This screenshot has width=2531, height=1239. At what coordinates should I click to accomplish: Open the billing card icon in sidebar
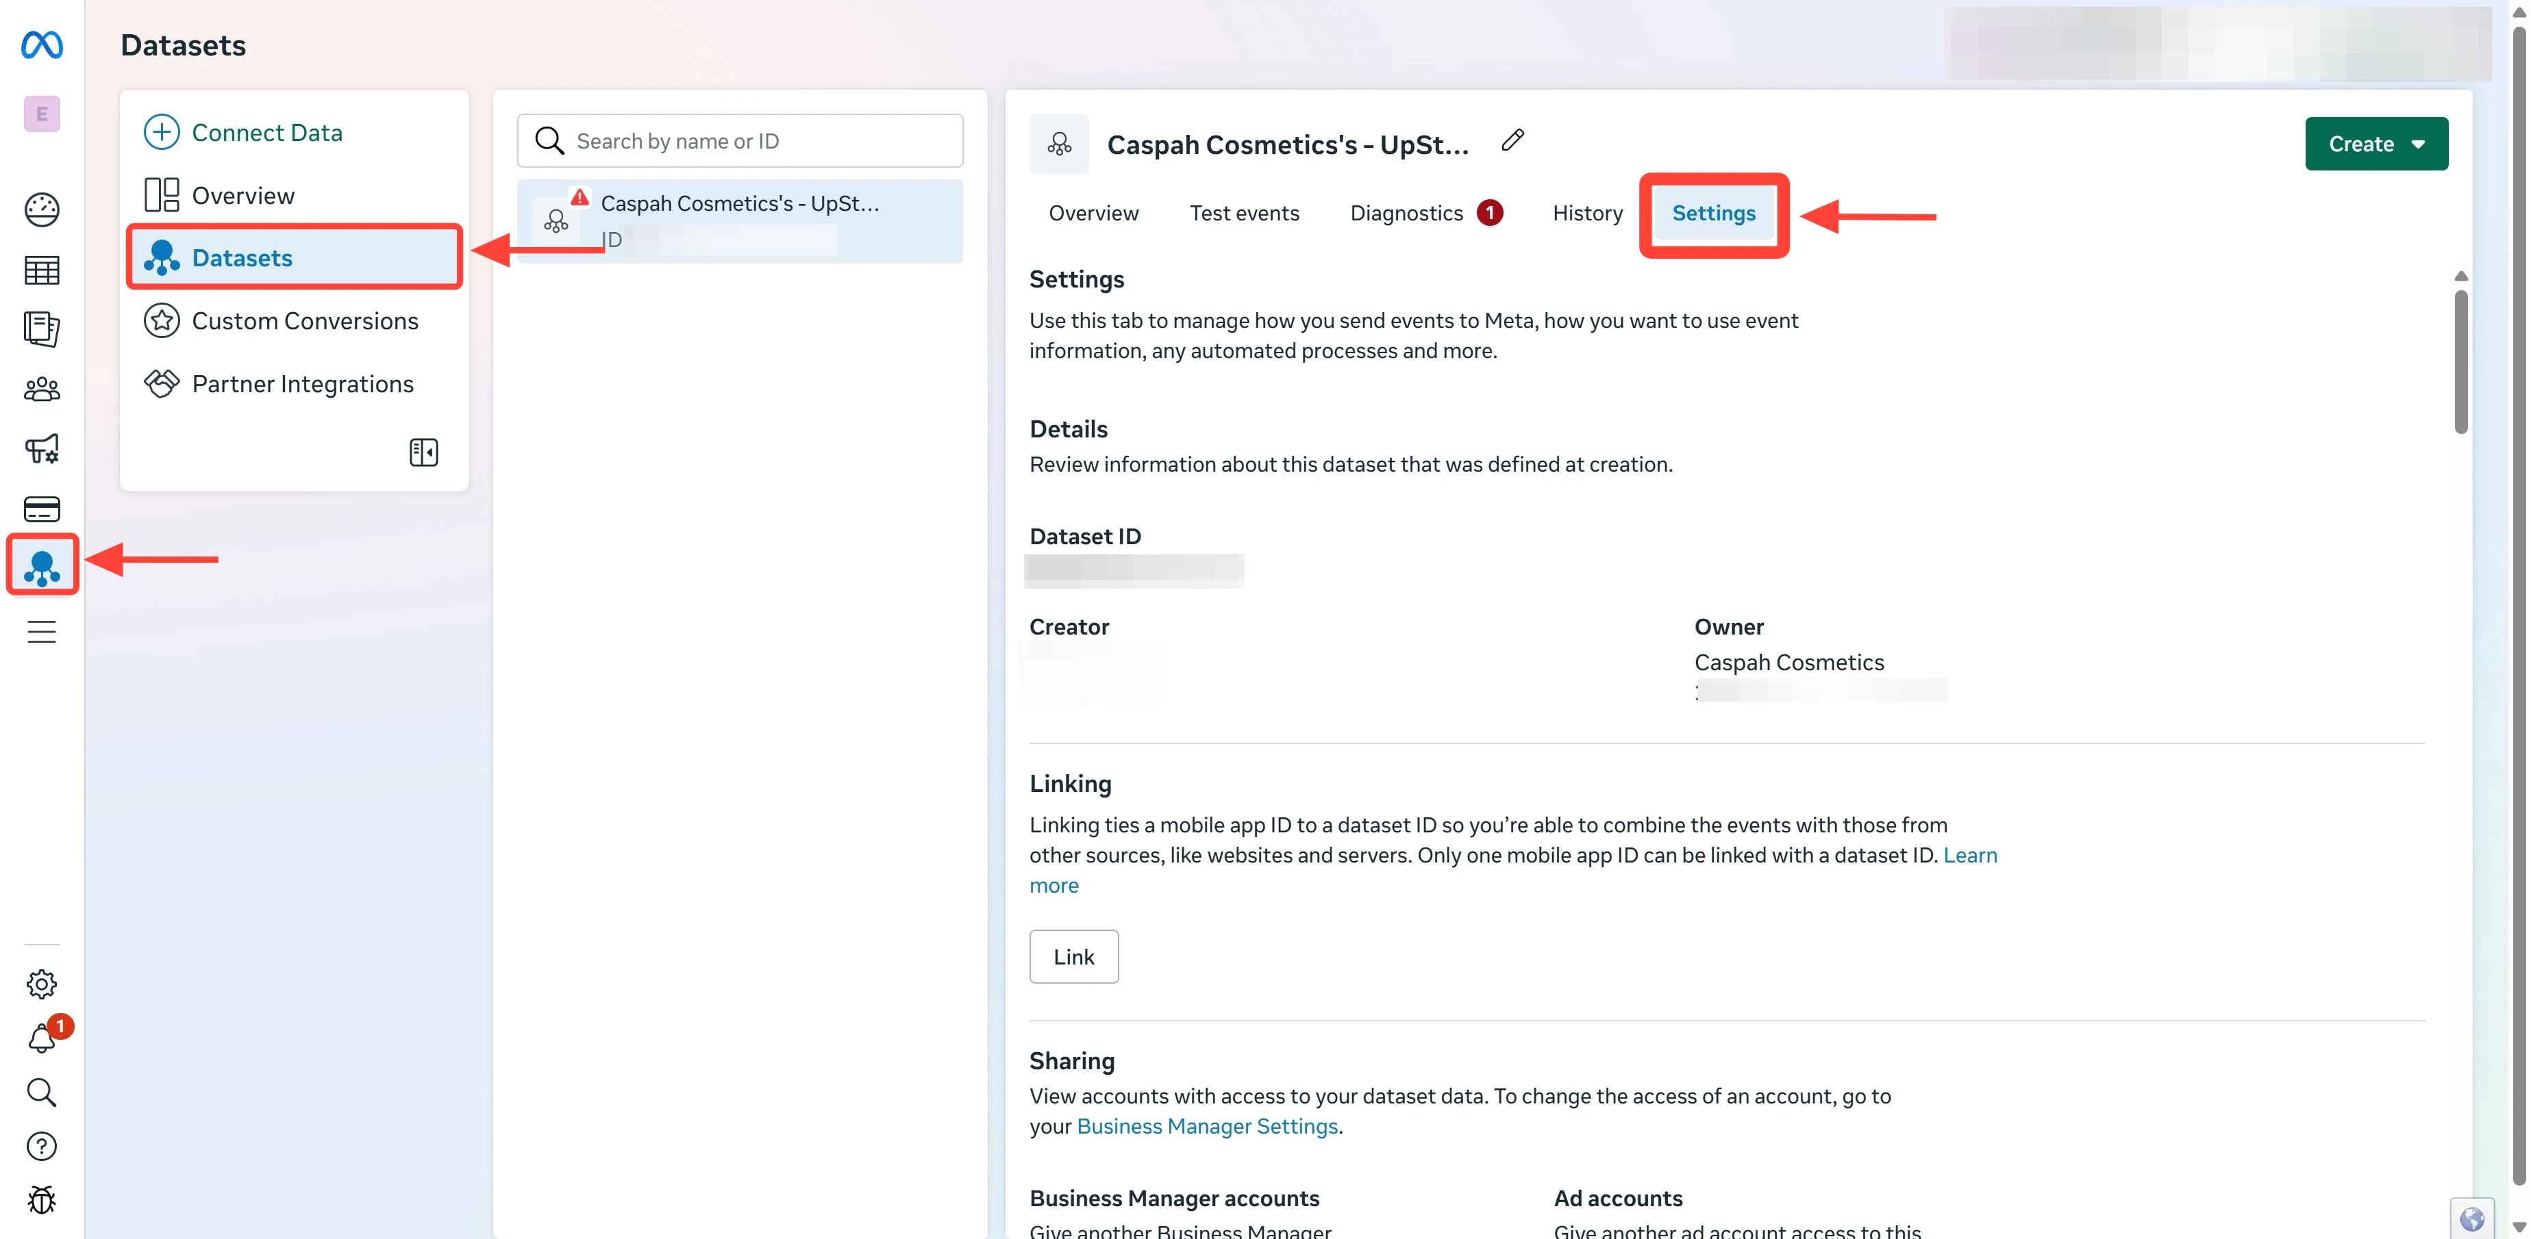(41, 509)
